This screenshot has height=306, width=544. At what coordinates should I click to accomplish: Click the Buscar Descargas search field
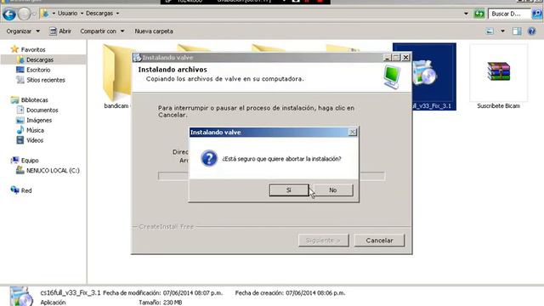point(509,14)
